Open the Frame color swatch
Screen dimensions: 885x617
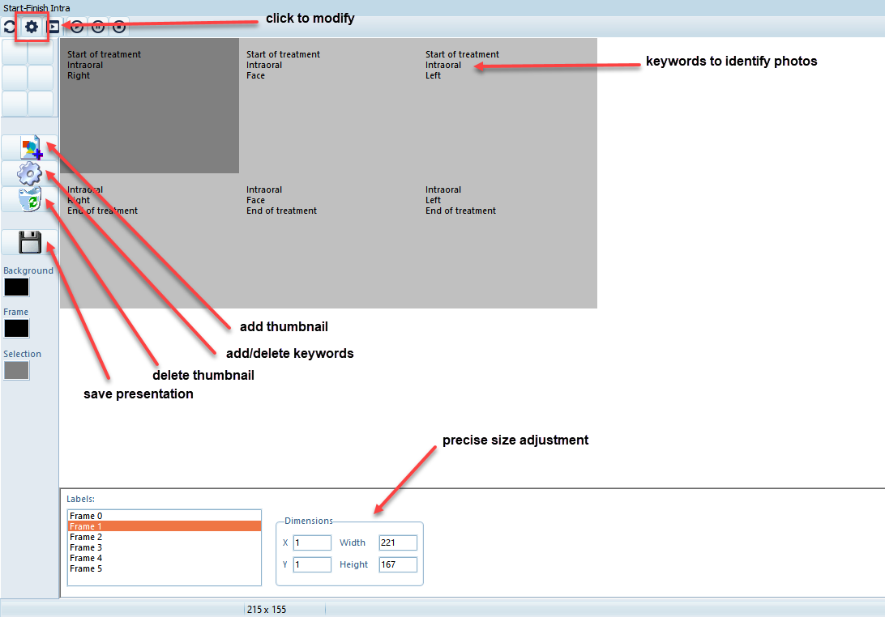[16, 328]
